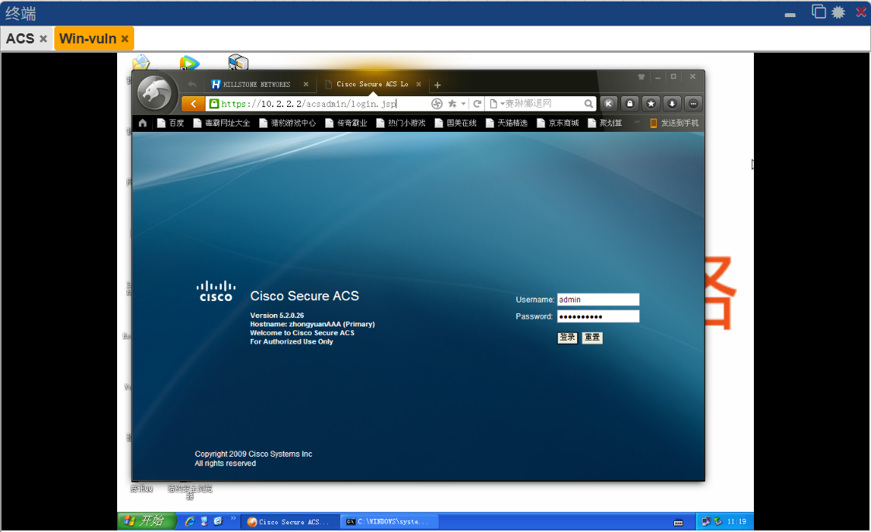Viewport: 871px width, 532px height.
Task: Click the terminal window restore icon
Action: pos(818,12)
